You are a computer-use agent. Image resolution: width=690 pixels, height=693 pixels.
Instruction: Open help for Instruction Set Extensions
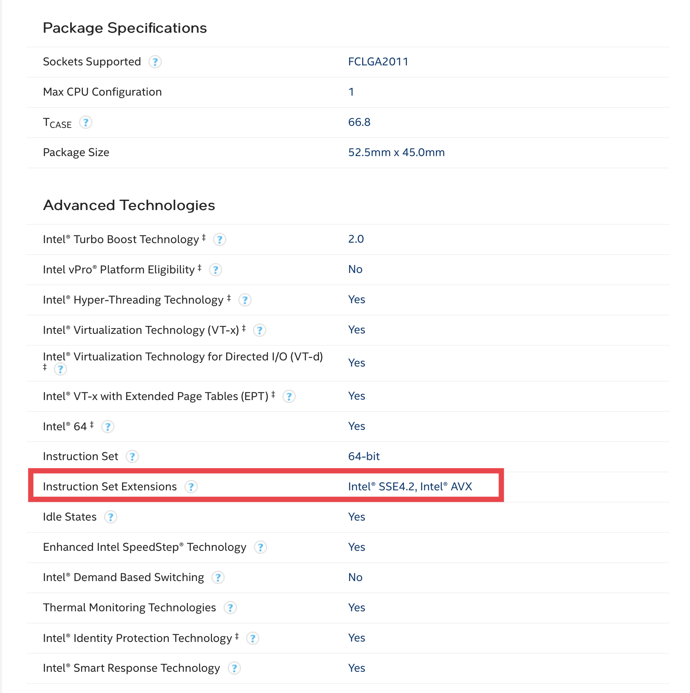pos(191,487)
